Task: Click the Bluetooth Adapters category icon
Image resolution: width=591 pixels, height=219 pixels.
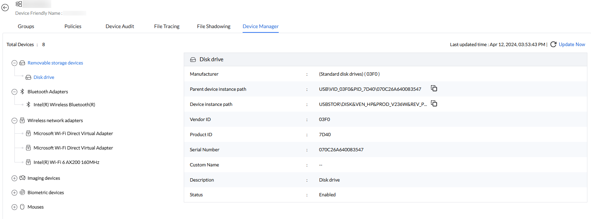Action: pos(22,91)
